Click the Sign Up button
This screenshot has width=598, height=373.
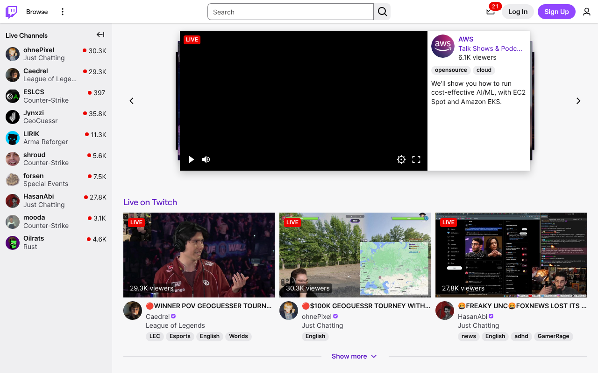pyautogui.click(x=556, y=12)
